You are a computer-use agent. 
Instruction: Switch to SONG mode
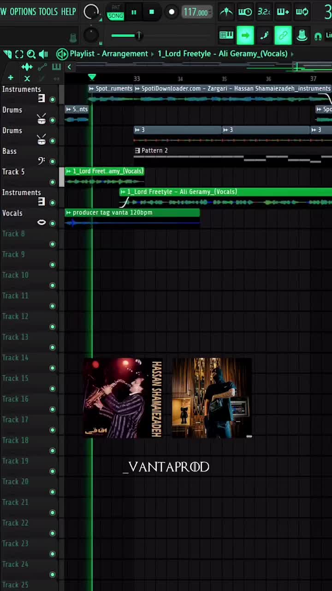pos(115,16)
